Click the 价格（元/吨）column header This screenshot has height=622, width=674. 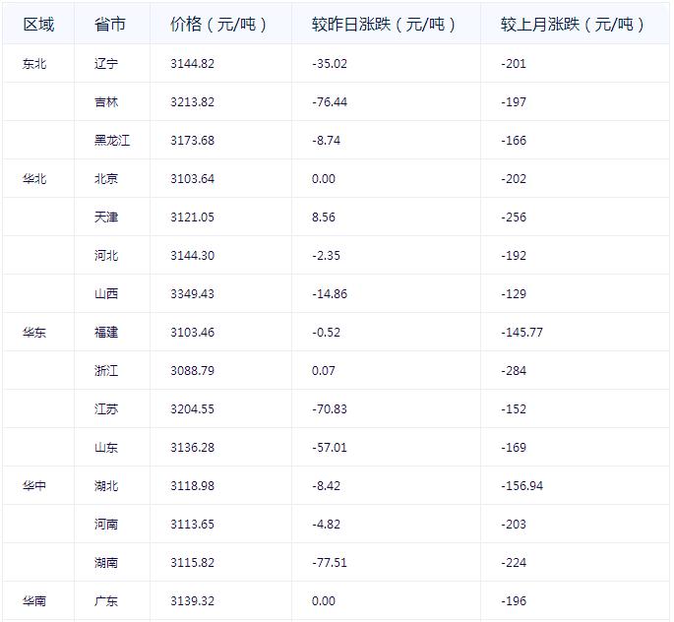coord(217,25)
